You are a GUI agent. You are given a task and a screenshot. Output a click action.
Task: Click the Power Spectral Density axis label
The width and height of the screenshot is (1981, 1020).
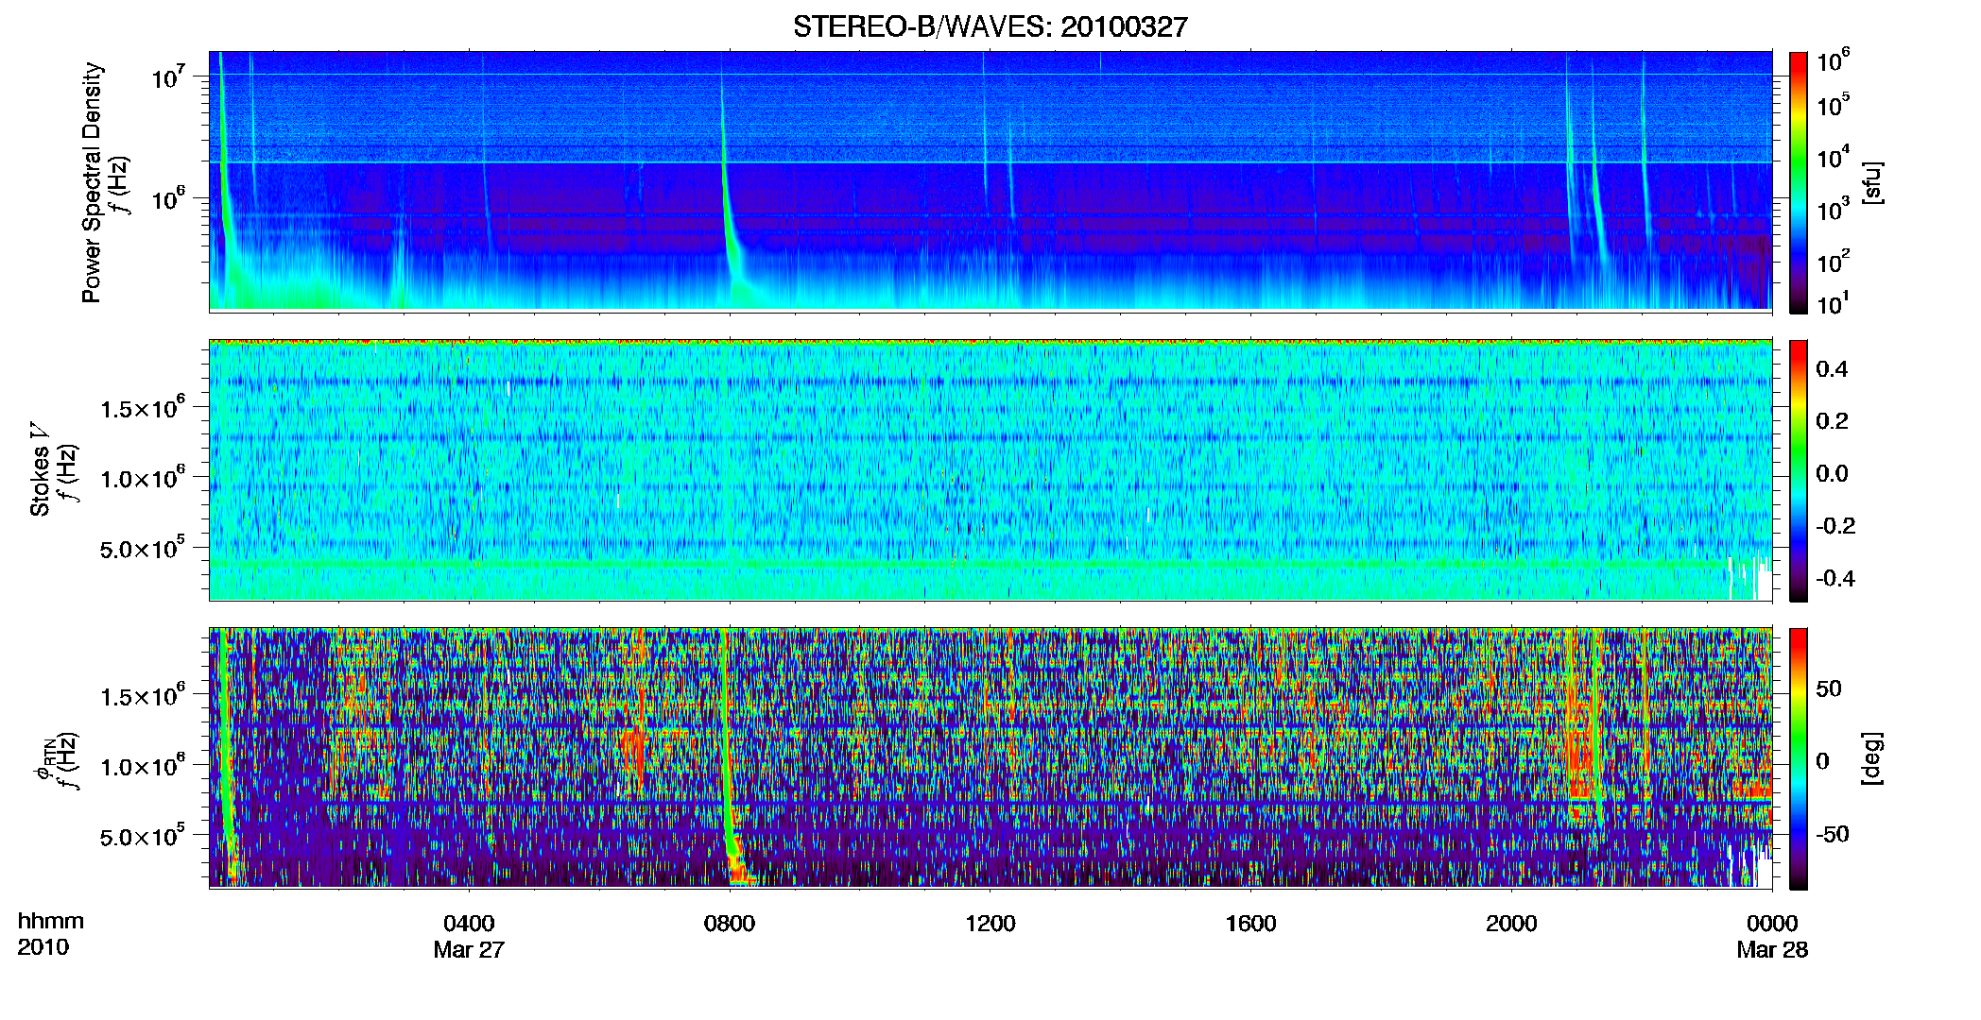pos(92,182)
